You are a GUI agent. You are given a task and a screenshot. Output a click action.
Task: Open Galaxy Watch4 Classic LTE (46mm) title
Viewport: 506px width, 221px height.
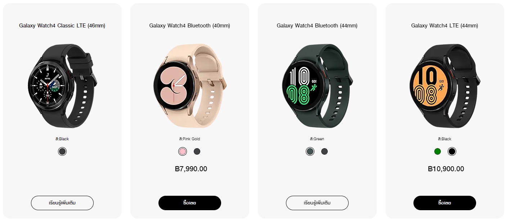[x=62, y=26]
